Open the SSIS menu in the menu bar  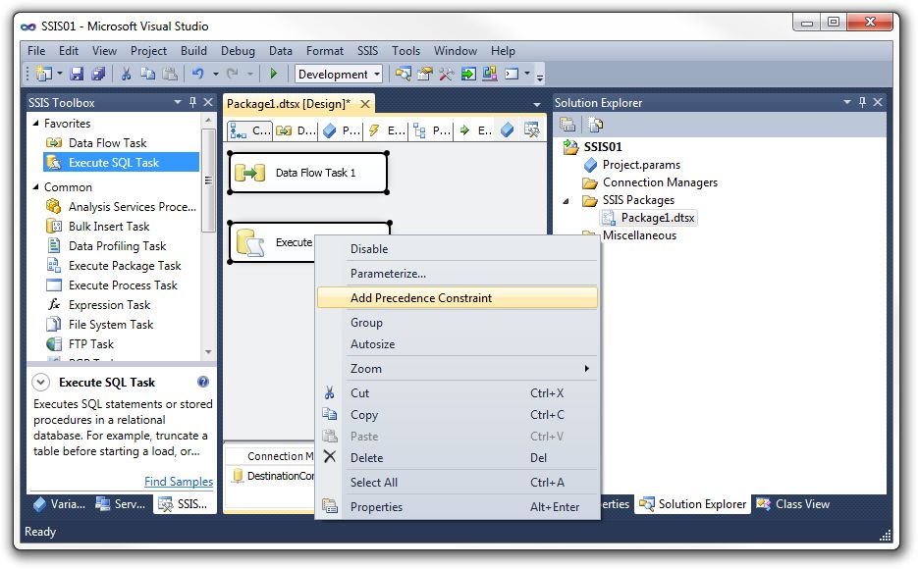coord(367,51)
